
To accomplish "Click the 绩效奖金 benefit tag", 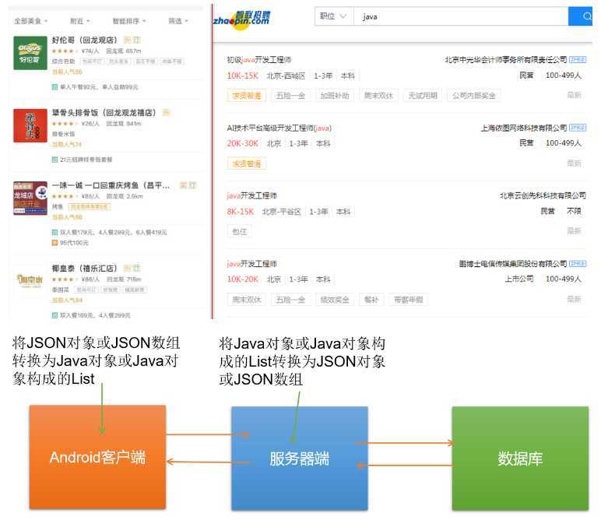I will pos(335,300).
